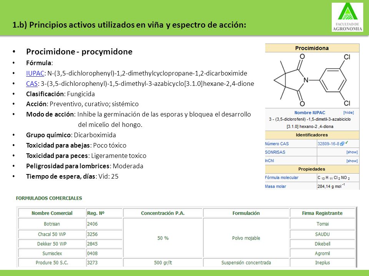
Task: Click the Sumisclex table cell
Action: [52, 253]
